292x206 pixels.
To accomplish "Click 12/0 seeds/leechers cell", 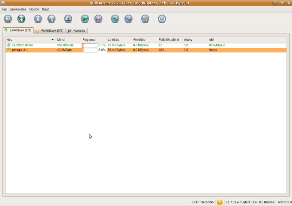I will tap(161, 50).
